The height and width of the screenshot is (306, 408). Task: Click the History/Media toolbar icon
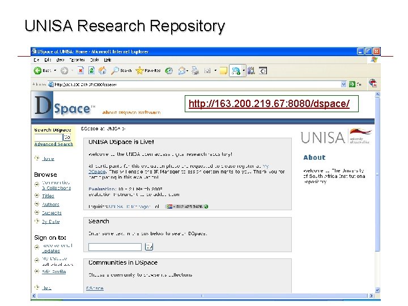(169, 70)
